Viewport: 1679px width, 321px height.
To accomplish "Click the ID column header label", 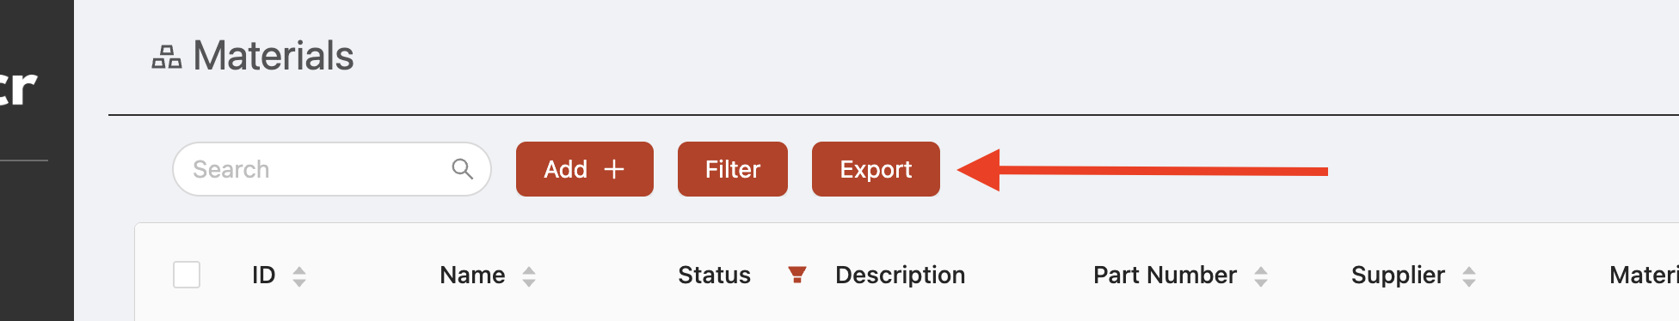I will click(x=263, y=275).
